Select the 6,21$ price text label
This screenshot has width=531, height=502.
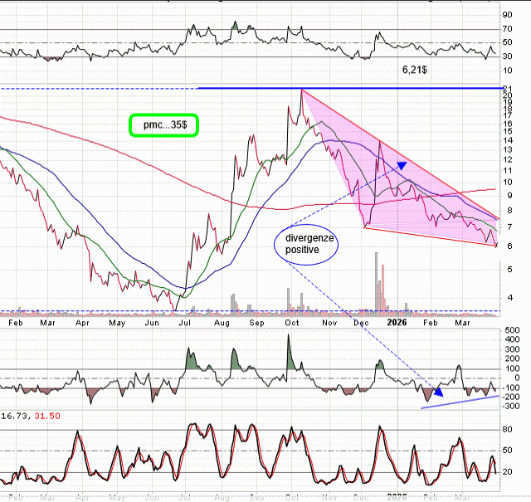[415, 71]
